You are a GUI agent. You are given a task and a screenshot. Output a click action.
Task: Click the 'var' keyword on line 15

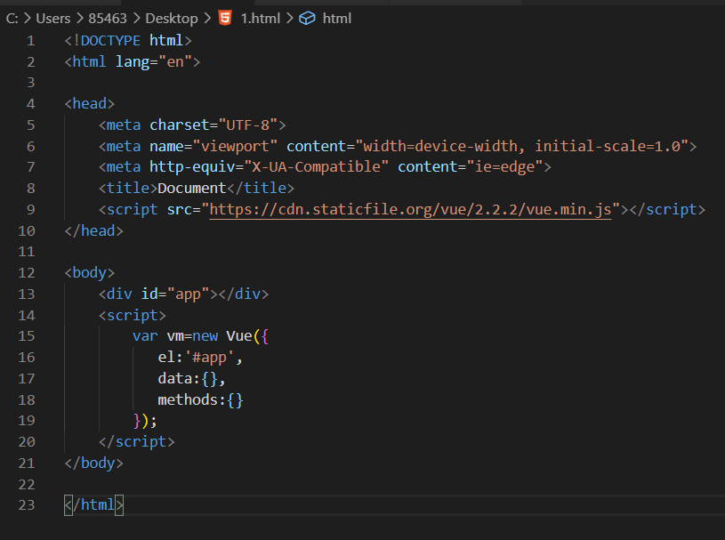click(145, 336)
